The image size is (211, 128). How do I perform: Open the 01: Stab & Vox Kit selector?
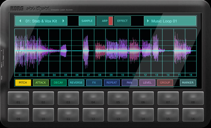coord(41,21)
